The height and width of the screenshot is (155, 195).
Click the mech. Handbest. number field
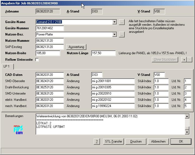(50, 106)
